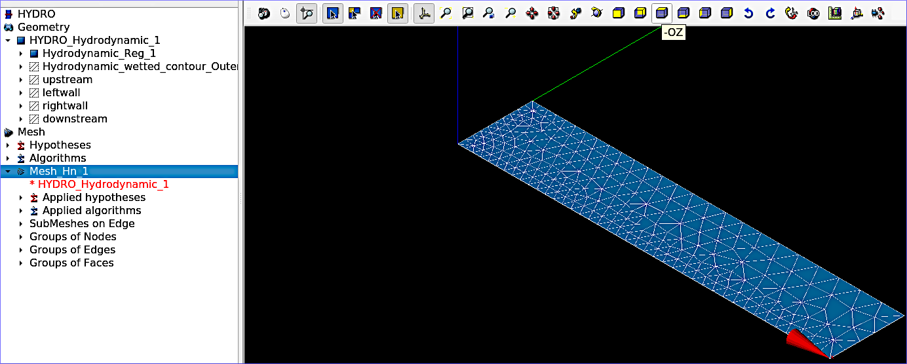Click the splitter handle between tree and viewer
The image size is (907, 364).
tap(241, 196)
